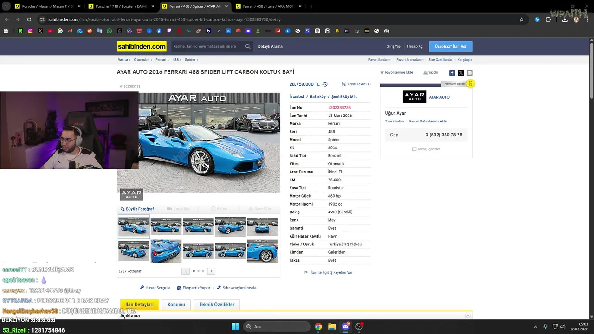Open File Explorer from the taskbar

[x=332, y=327]
